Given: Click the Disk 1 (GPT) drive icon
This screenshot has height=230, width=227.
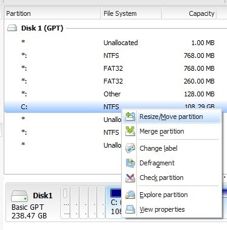Looking at the screenshot, I should [12, 28].
